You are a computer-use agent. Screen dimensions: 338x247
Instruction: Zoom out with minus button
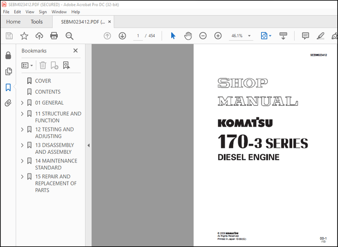click(x=203, y=36)
